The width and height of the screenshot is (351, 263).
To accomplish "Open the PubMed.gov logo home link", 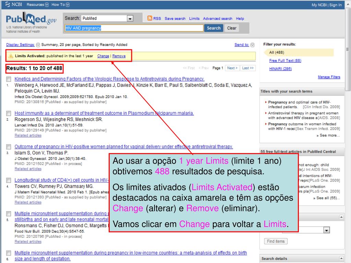I will [x=31, y=19].
